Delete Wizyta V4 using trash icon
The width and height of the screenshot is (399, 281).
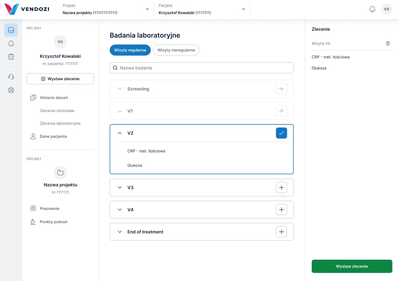pos(388,43)
